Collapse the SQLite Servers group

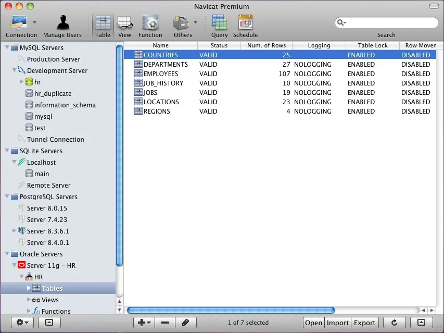point(7,151)
